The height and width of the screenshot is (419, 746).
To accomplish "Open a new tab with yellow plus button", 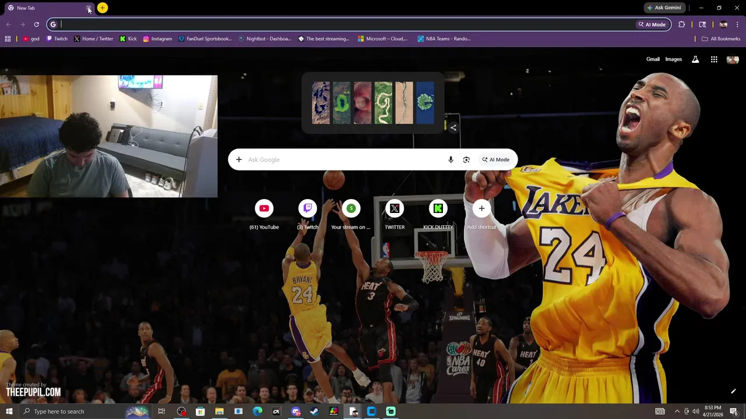I will pyautogui.click(x=103, y=8).
